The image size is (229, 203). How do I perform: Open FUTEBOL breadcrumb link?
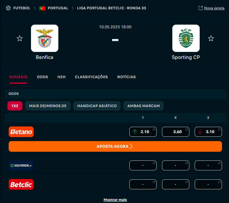point(22,8)
